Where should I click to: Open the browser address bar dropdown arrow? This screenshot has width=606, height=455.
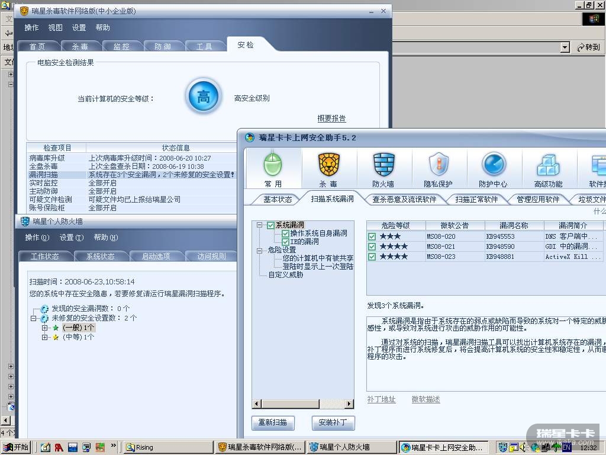point(565,47)
